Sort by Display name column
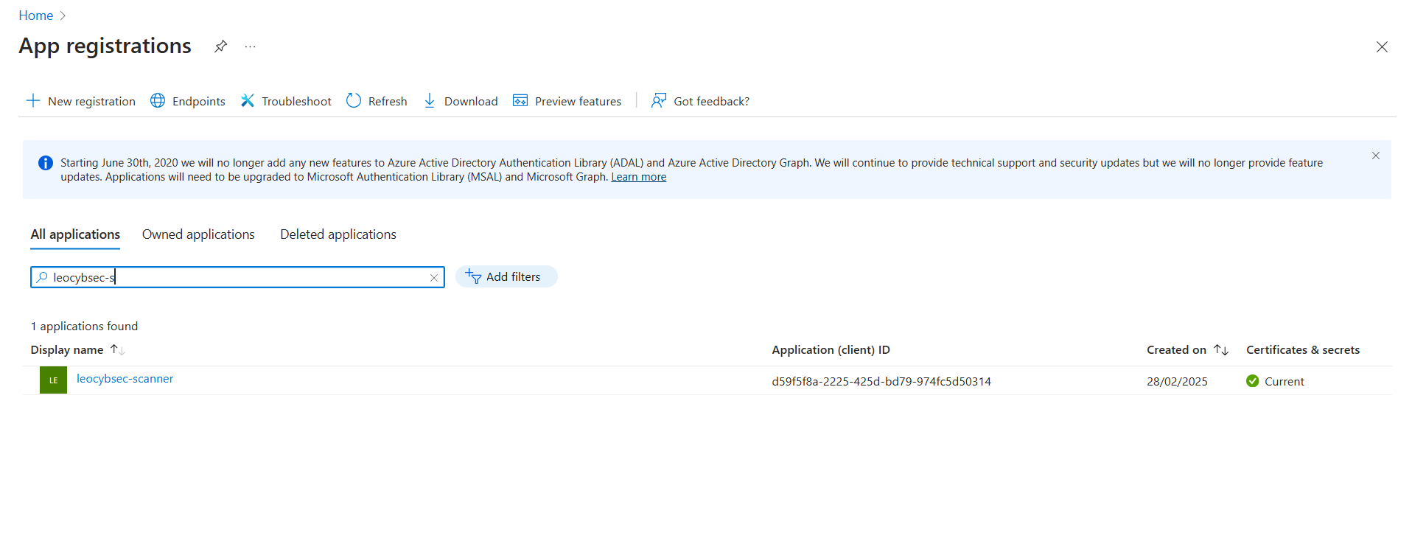 coord(77,350)
